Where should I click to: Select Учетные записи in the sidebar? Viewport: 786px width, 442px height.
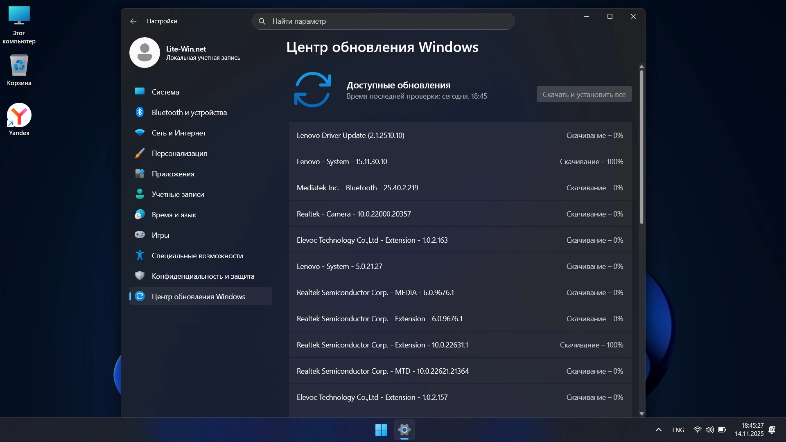(x=178, y=194)
